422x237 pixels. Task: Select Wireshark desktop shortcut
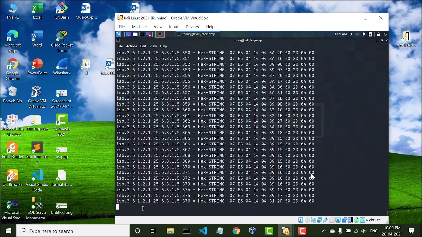point(62,67)
